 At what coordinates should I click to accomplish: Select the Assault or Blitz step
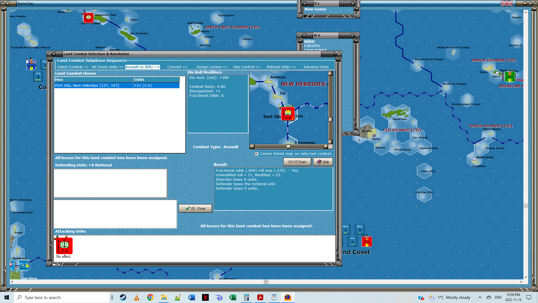(x=142, y=67)
